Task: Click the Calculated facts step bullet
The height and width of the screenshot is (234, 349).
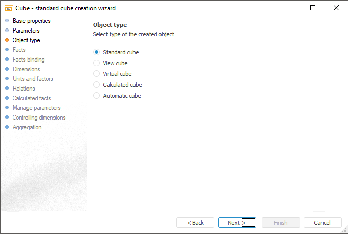Action: point(7,98)
